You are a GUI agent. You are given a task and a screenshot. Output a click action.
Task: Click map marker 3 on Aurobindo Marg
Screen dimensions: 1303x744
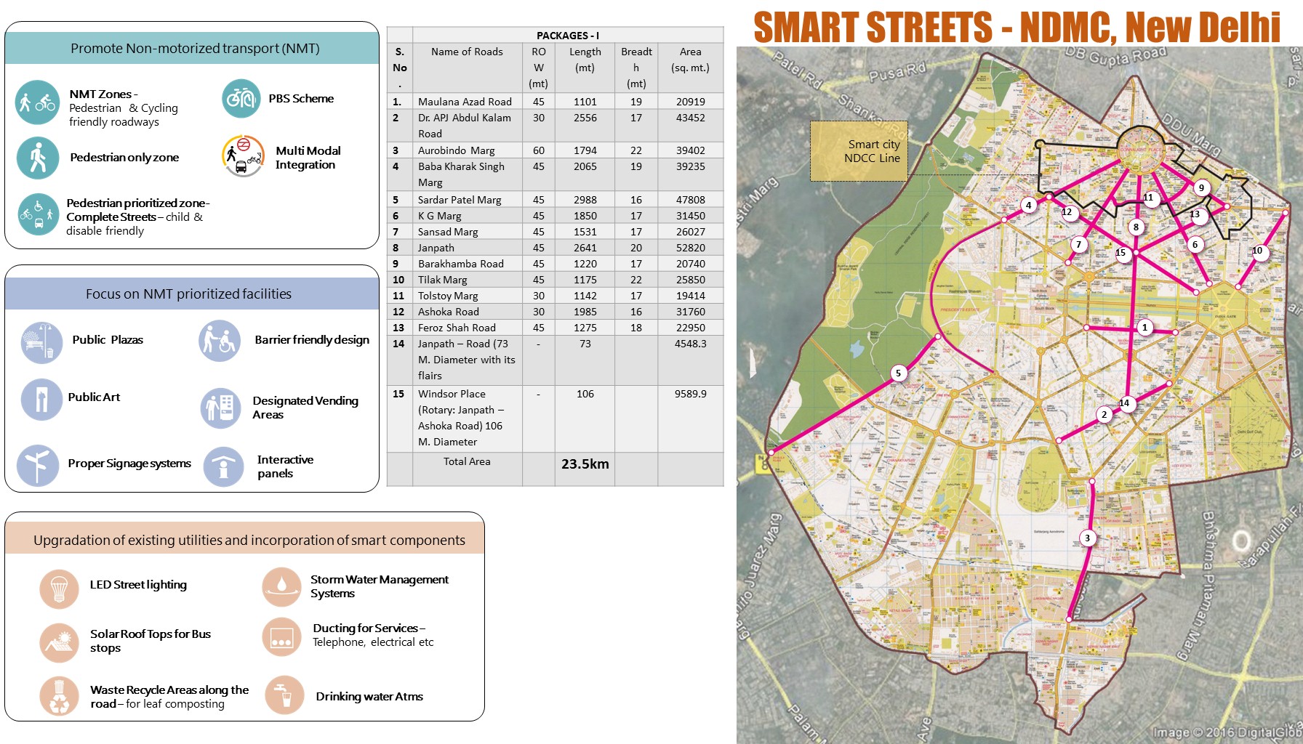[1087, 538]
